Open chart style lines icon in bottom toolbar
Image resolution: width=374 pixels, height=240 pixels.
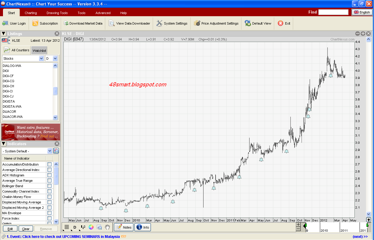[67, 227]
